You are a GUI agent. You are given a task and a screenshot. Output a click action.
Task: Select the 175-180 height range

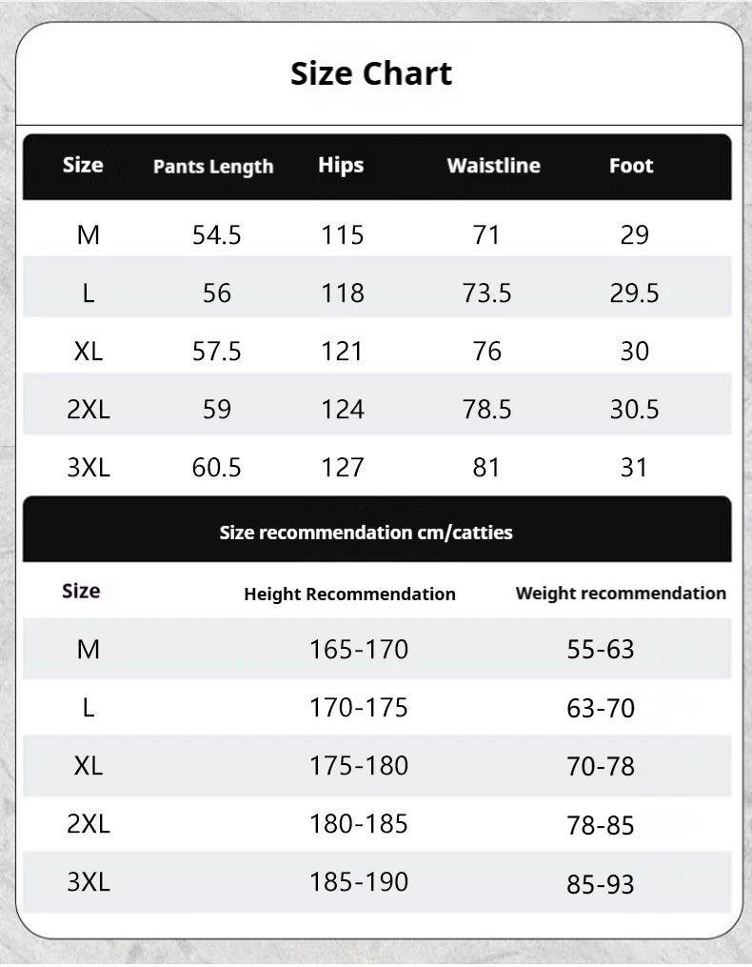pyautogui.click(x=359, y=766)
